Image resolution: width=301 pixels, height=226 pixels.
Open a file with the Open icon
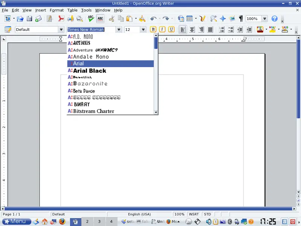(20, 18)
